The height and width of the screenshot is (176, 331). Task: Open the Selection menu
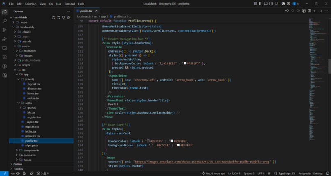pyautogui.click(x=31, y=4)
